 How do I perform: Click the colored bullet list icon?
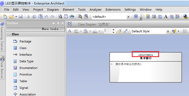pyautogui.click(x=178, y=16)
